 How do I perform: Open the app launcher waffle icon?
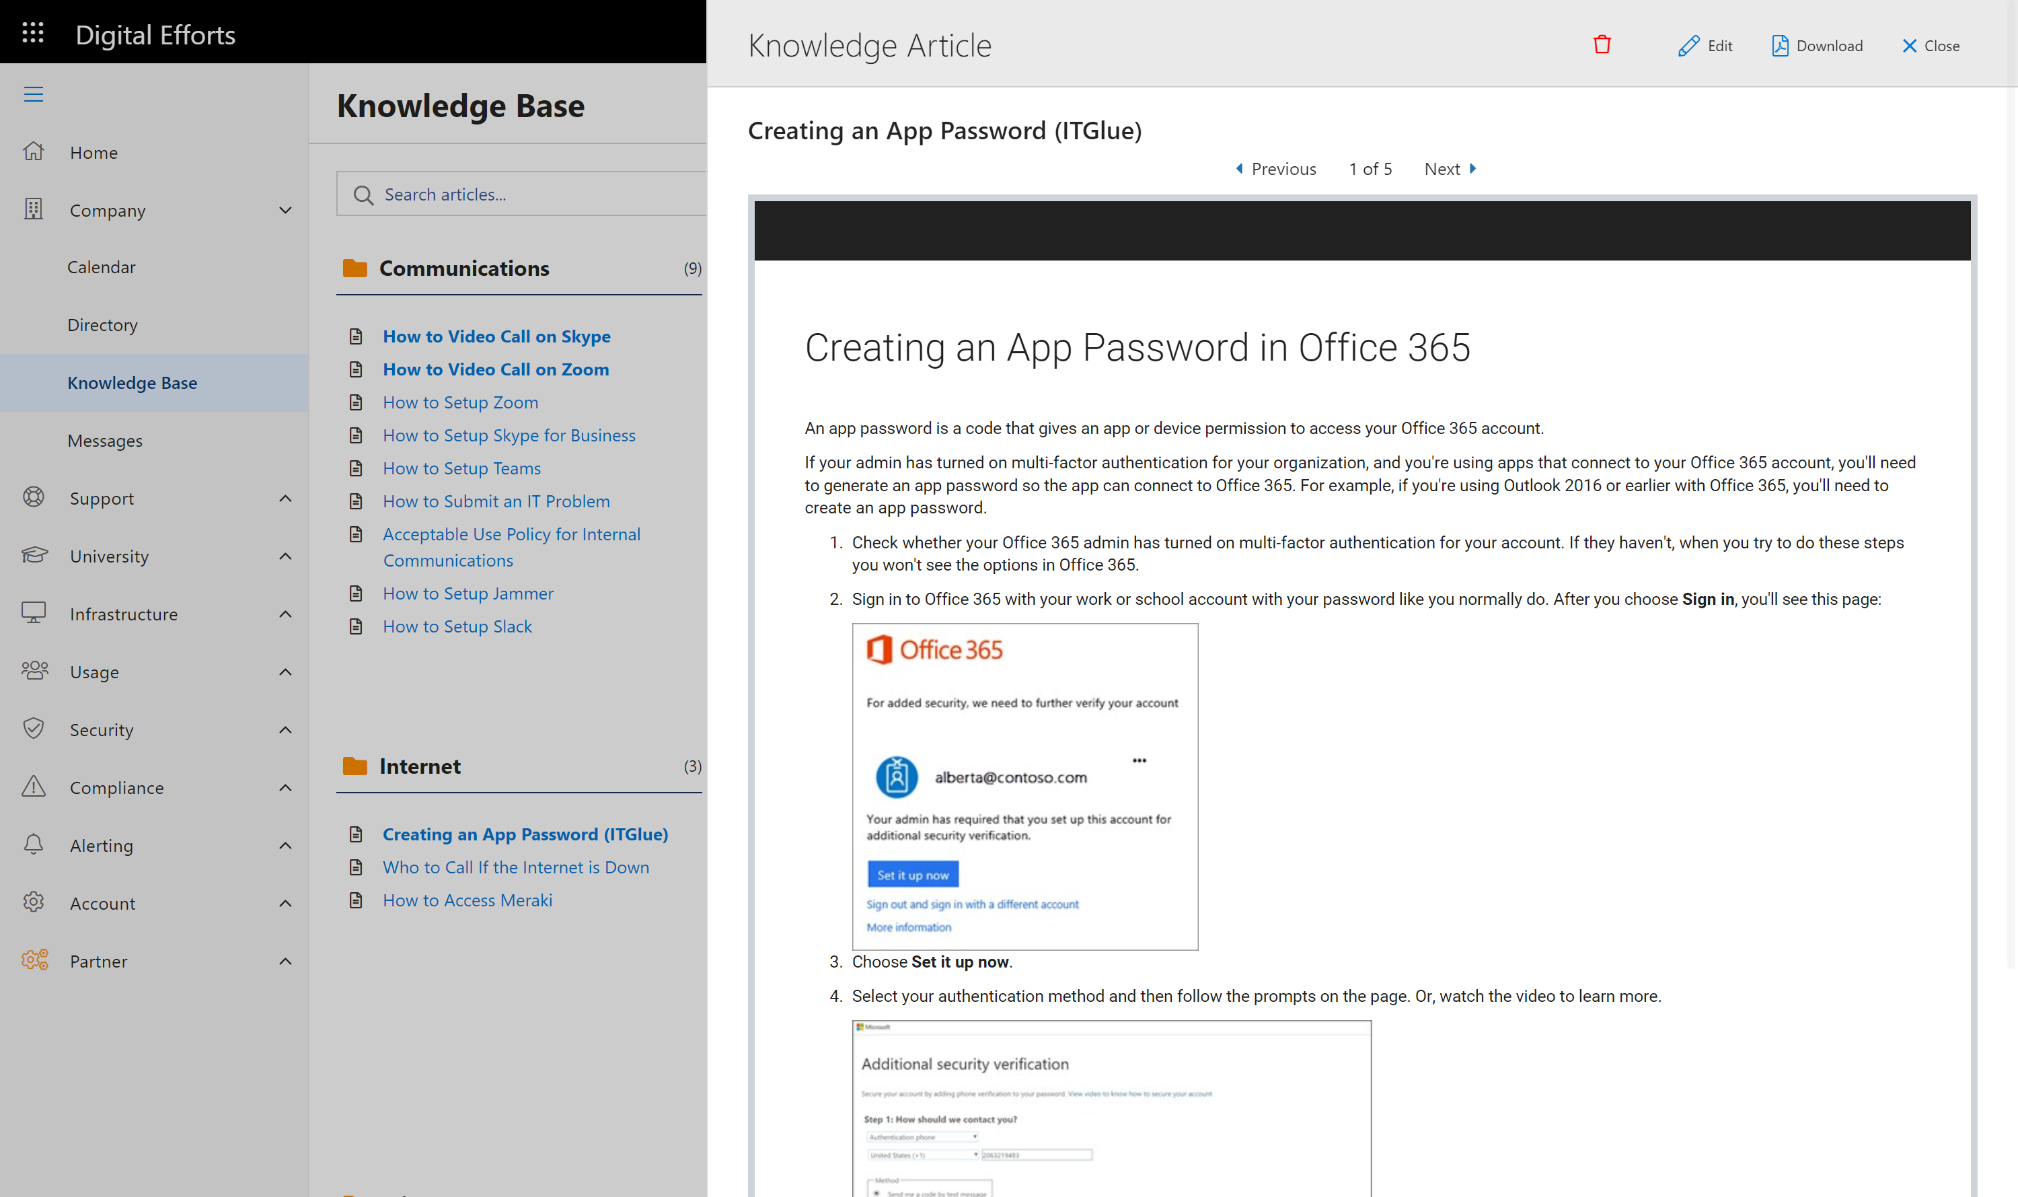pos(33,33)
